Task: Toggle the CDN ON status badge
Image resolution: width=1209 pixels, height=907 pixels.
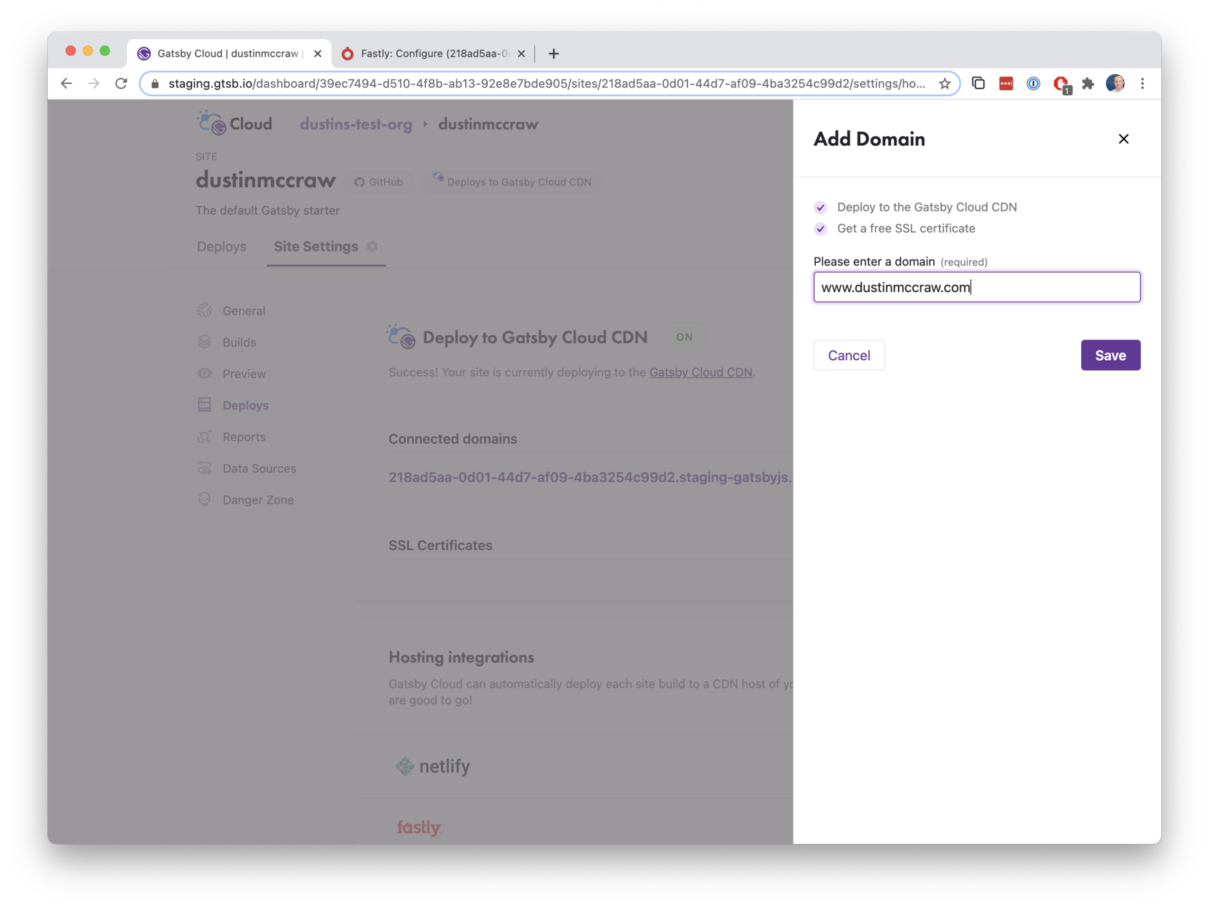Action: (x=684, y=337)
